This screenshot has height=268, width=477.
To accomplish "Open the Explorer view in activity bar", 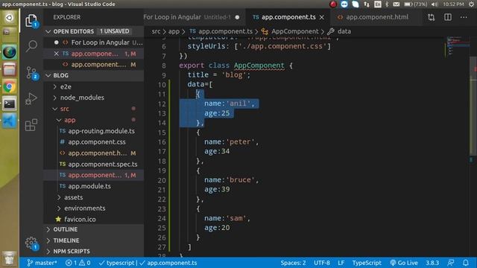I will [x=31, y=21].
